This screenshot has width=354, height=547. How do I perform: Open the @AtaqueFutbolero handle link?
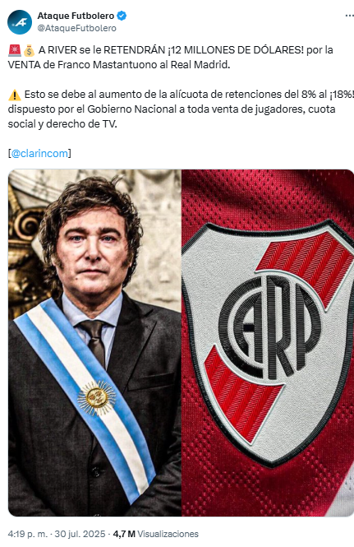click(76, 28)
